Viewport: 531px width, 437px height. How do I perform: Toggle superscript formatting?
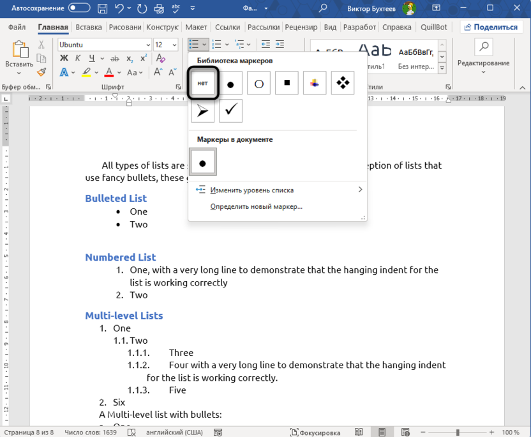145,58
